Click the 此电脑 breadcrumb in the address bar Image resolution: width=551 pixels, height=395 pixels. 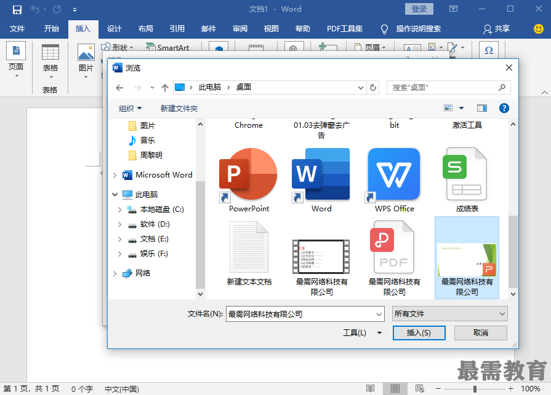210,87
